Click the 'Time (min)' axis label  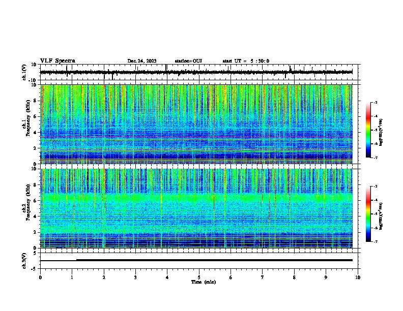[x=204, y=282]
